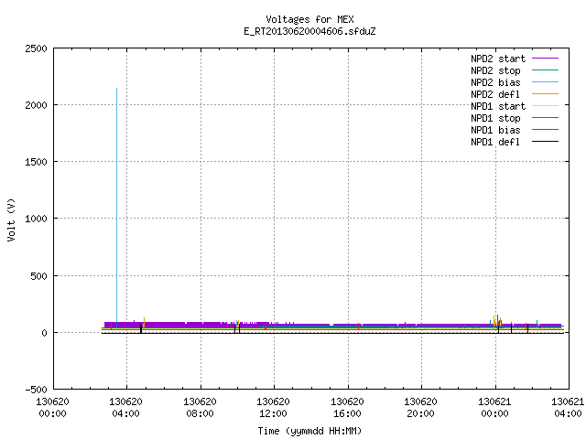The width and height of the screenshot is (586, 439).
Task: Click the 'NPD1 defl' legend label
Action: [495, 143]
